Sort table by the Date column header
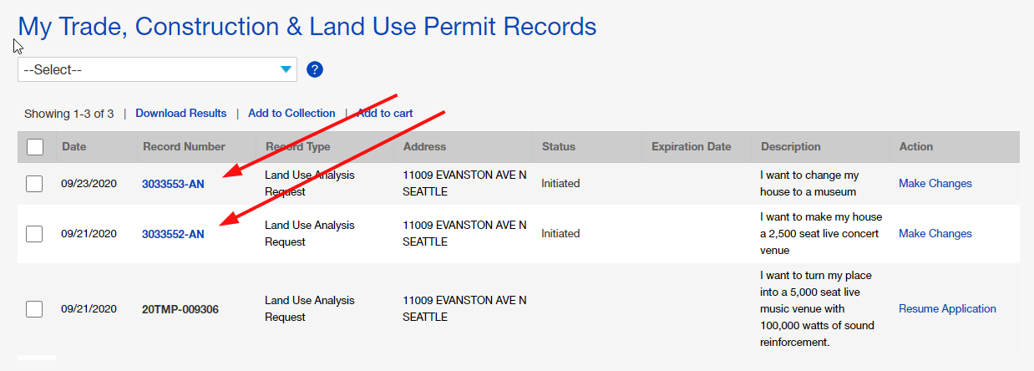Image resolution: width=1034 pixels, height=371 pixels. [x=73, y=147]
